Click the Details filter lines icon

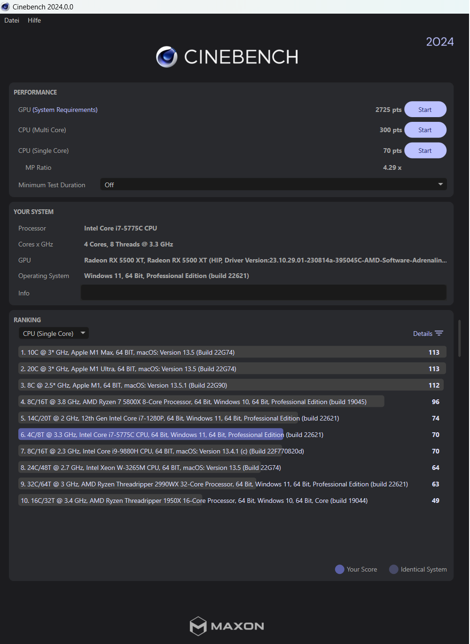pyautogui.click(x=439, y=334)
